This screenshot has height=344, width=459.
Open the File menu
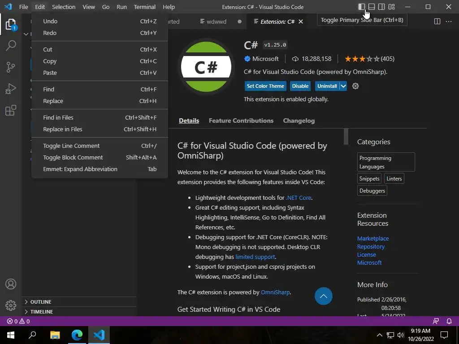(x=23, y=7)
